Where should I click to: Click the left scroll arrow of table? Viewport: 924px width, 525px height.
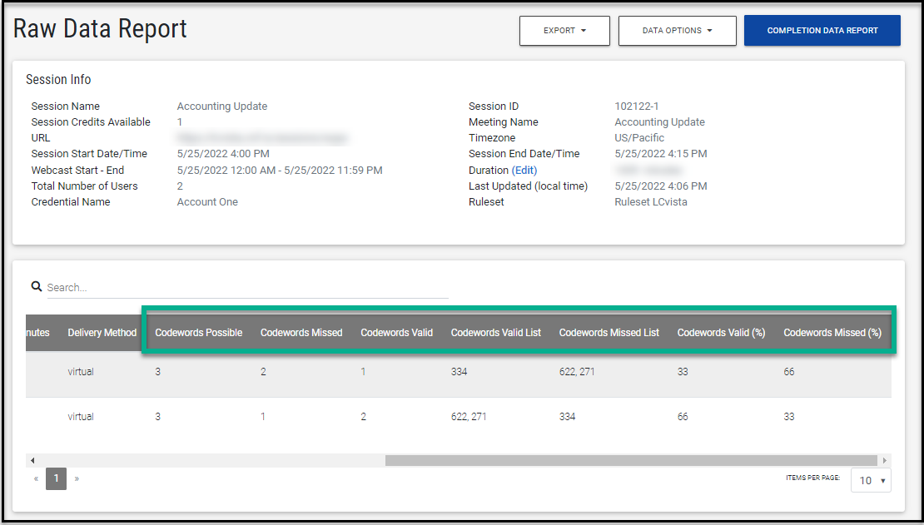pos(32,460)
